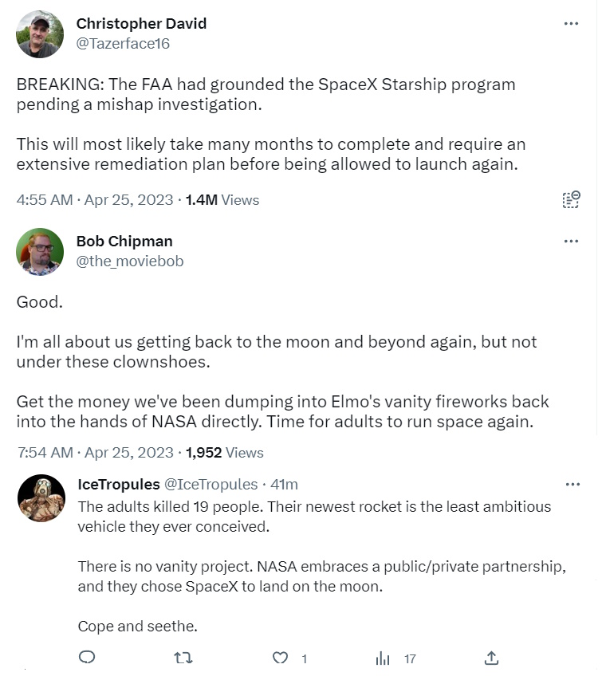Open the 7:54 AM Apr 25, 2023 timestamp
Viewport: 602px width, 676px height.
click(95, 452)
